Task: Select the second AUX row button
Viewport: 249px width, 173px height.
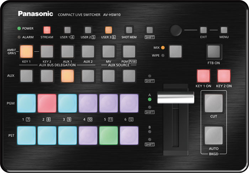Action: click(47, 76)
